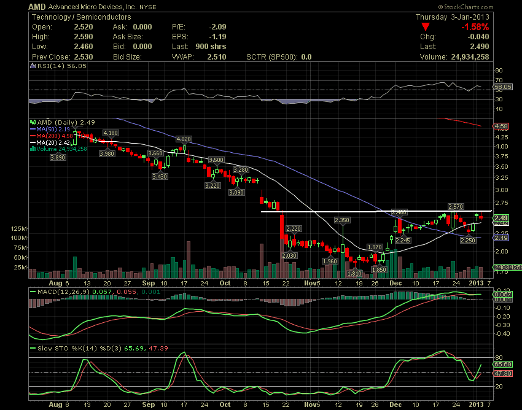Screen dimensions: 522x410
Task: Click the 2.250 price callout
Action: [x=468, y=240]
